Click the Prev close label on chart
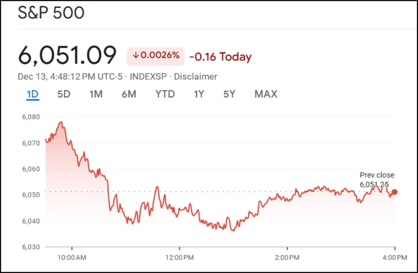The width and height of the screenshot is (418, 273). coord(377,175)
